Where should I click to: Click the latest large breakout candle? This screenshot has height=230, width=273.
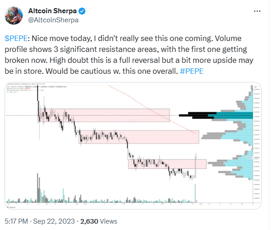click(196, 165)
